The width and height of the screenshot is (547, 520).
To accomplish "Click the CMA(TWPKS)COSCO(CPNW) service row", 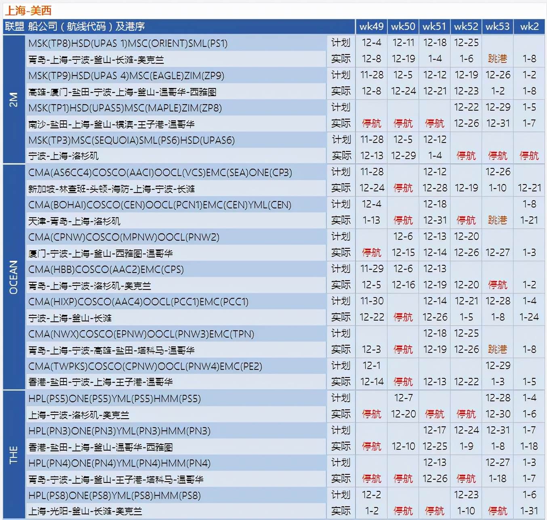I will (x=176, y=366).
